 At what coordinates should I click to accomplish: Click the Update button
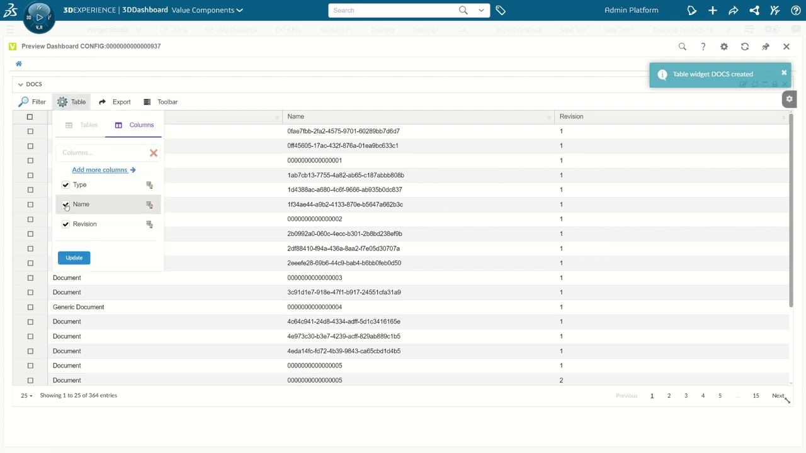tap(74, 258)
